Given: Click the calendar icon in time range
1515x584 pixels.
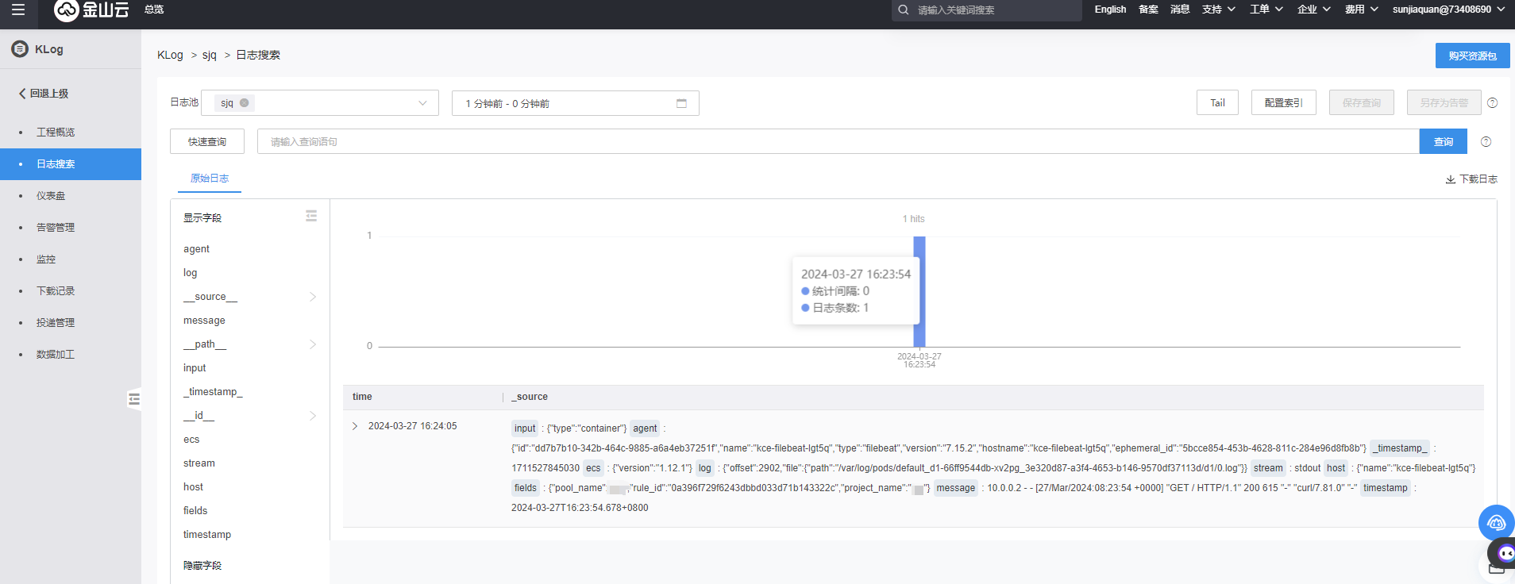Looking at the screenshot, I should coord(681,103).
